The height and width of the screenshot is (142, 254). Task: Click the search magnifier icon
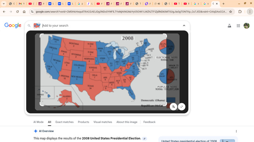click(x=29, y=26)
